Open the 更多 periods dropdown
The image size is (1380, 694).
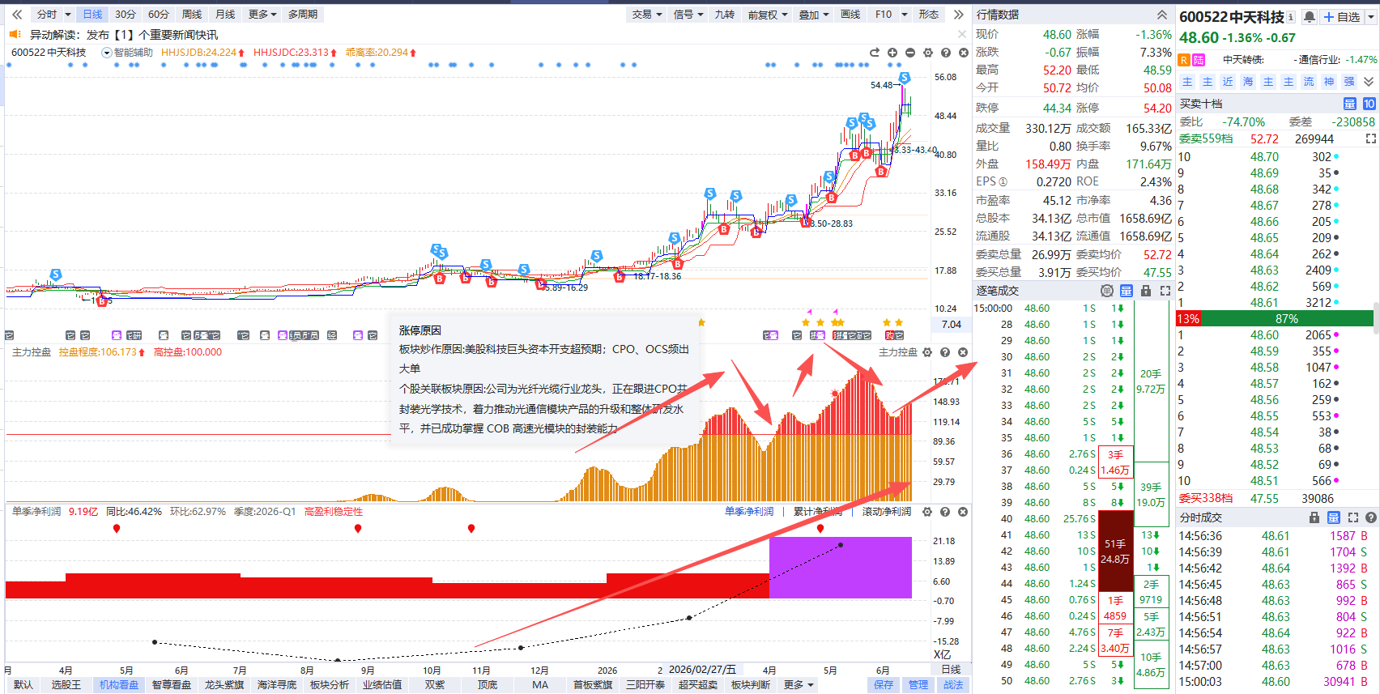click(262, 15)
